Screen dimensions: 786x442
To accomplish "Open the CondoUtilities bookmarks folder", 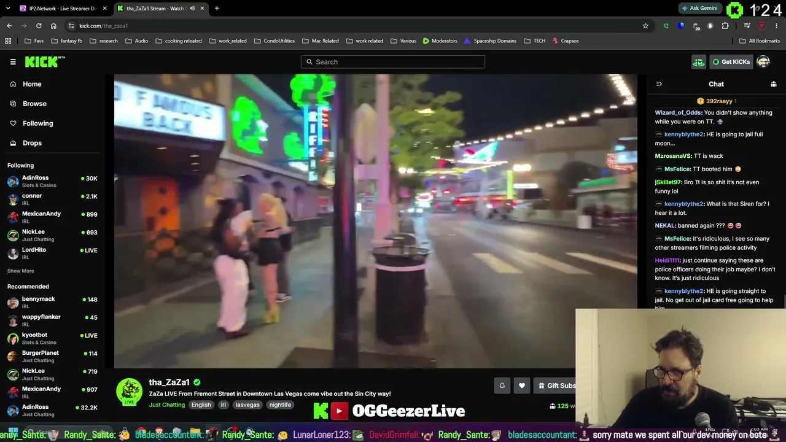I will [274, 41].
